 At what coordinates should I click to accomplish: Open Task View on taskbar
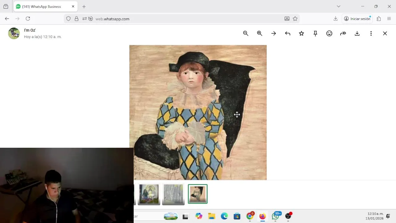185,216
